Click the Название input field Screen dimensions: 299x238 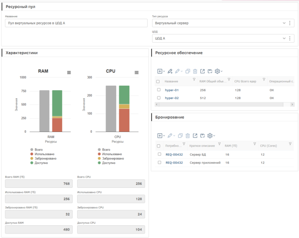[76, 23]
